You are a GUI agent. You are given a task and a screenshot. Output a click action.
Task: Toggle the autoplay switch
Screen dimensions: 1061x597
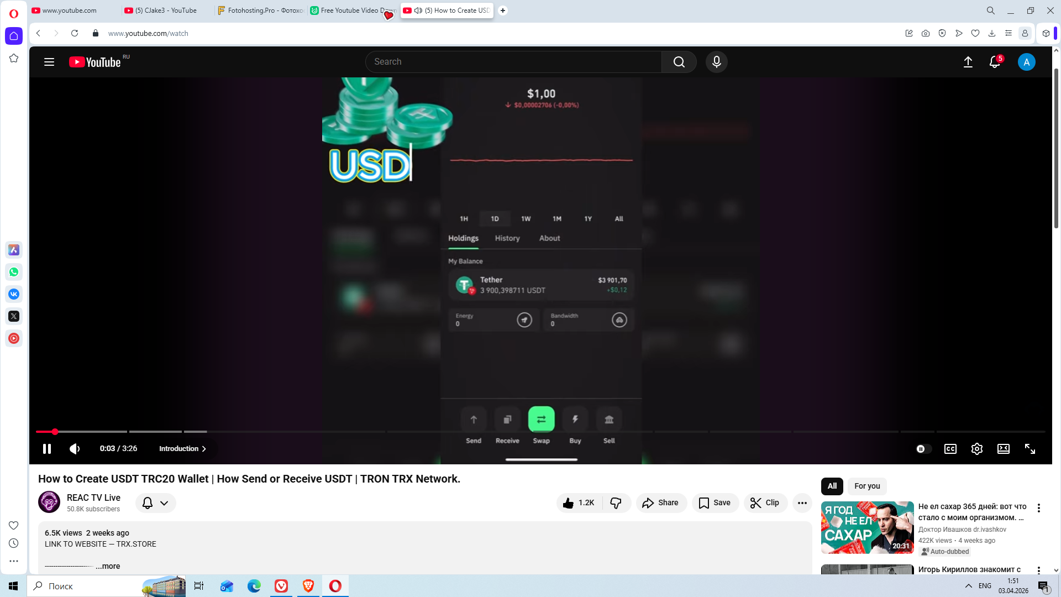tap(923, 449)
